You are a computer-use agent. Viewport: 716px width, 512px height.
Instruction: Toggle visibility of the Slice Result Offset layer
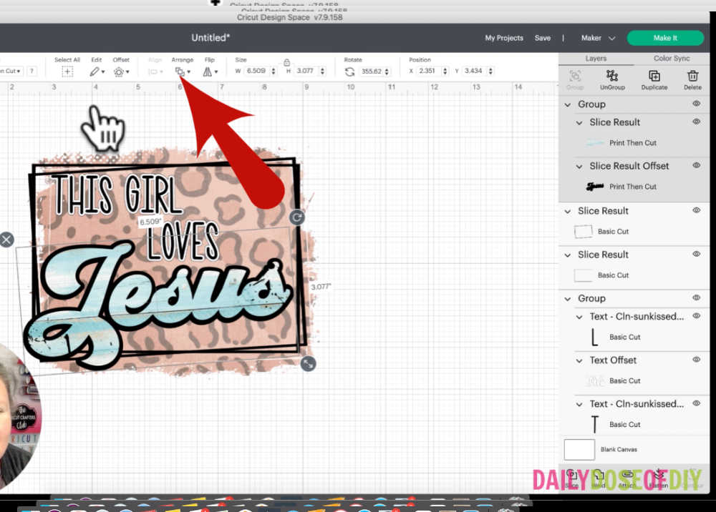(695, 165)
